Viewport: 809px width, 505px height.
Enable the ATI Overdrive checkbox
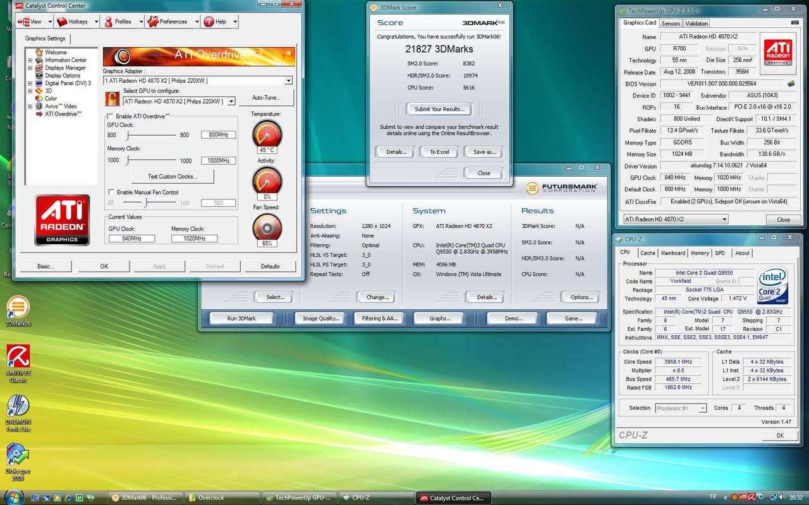(x=110, y=116)
